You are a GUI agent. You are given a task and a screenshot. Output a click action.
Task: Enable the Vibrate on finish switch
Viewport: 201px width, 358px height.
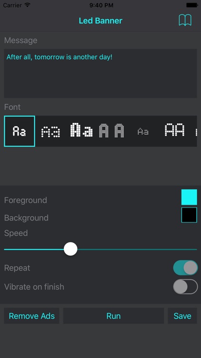coord(185,286)
